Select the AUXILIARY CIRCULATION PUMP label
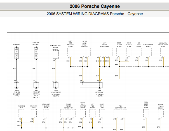The image size is (169, 131). [x=163, y=45]
